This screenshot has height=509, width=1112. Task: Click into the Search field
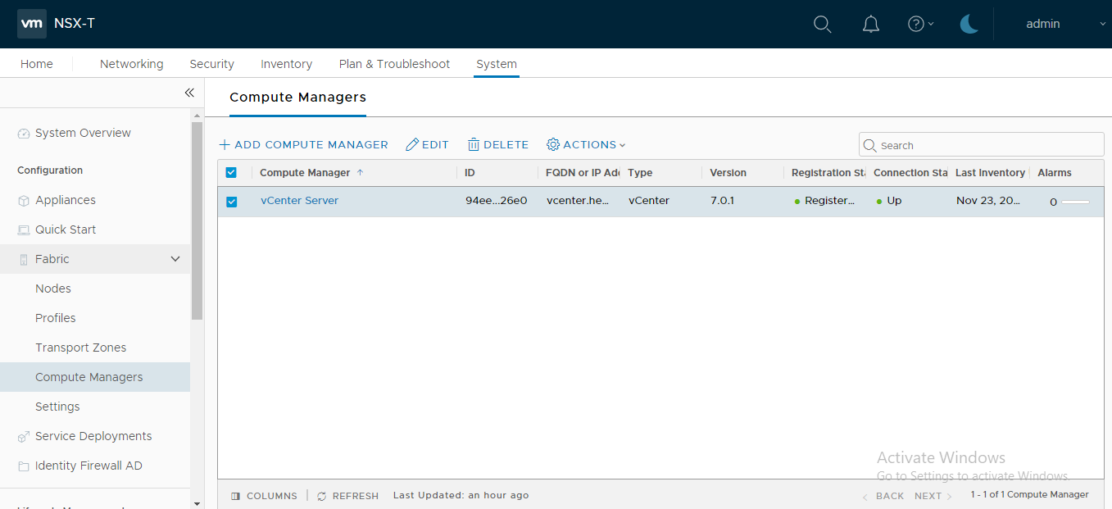[982, 145]
